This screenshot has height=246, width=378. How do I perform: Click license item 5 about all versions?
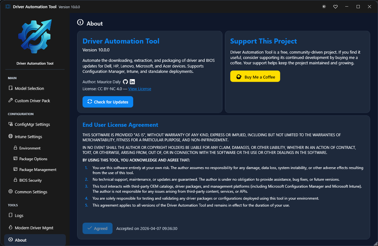pos(191,205)
